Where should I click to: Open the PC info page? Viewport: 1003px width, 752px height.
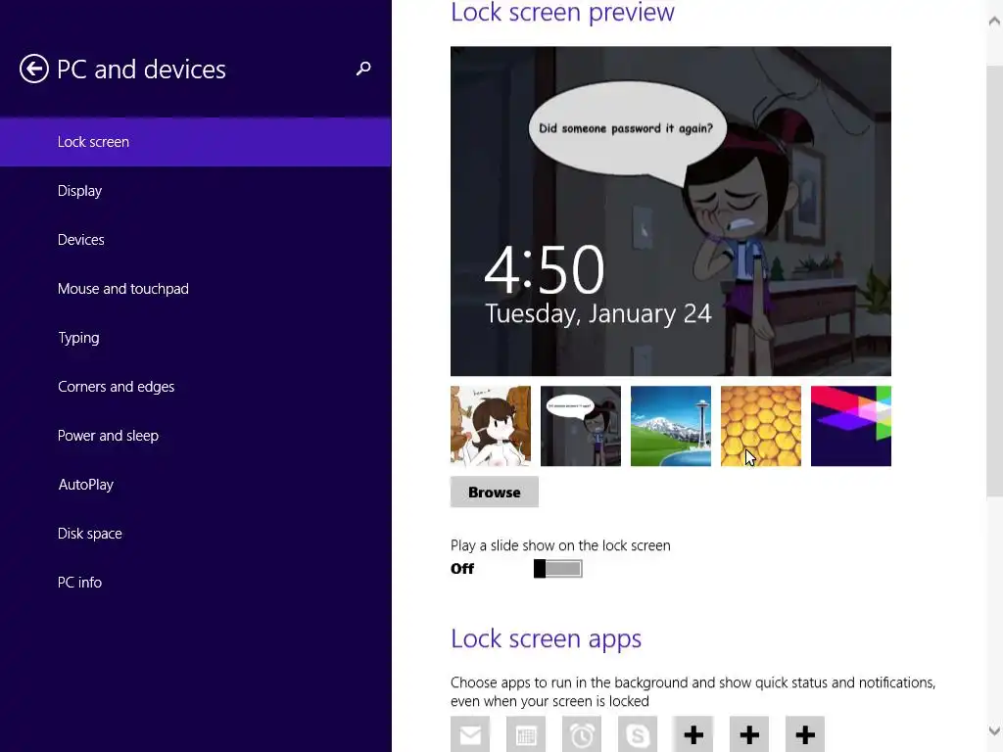pos(195,582)
